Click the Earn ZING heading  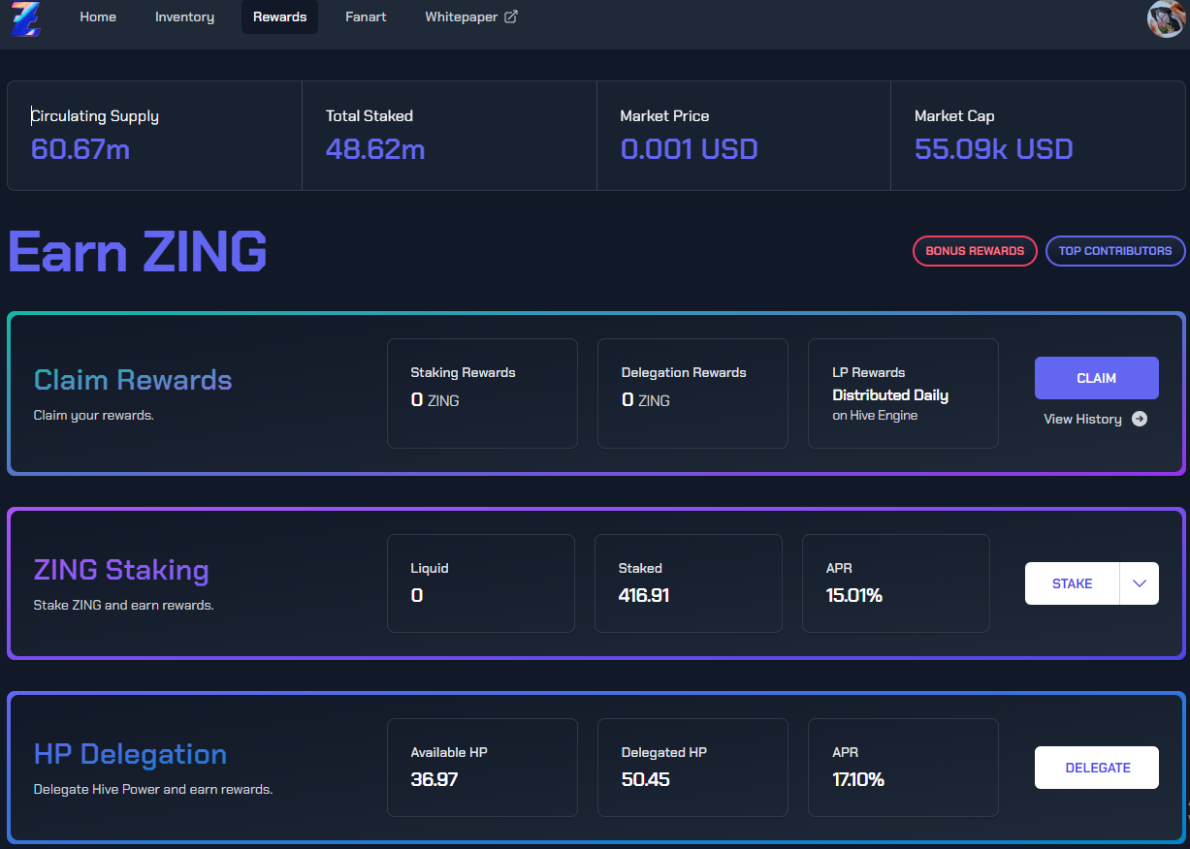(138, 252)
